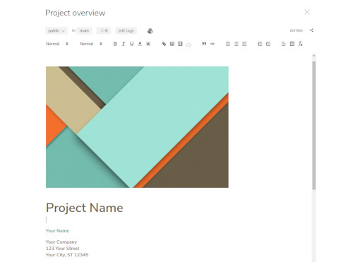Click the Project Name heading
This screenshot has width=353, height=262.
coord(85,208)
